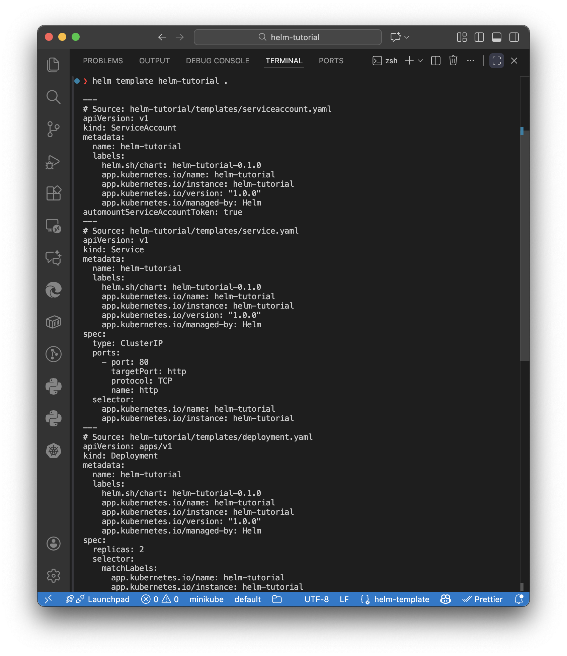The width and height of the screenshot is (567, 656).
Task: Click the terminal vertical scrollbar
Action: pos(524,244)
